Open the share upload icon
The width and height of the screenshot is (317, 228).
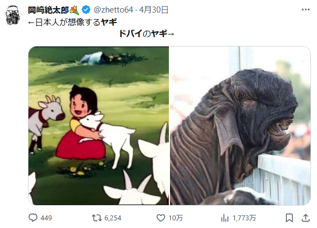click(306, 218)
